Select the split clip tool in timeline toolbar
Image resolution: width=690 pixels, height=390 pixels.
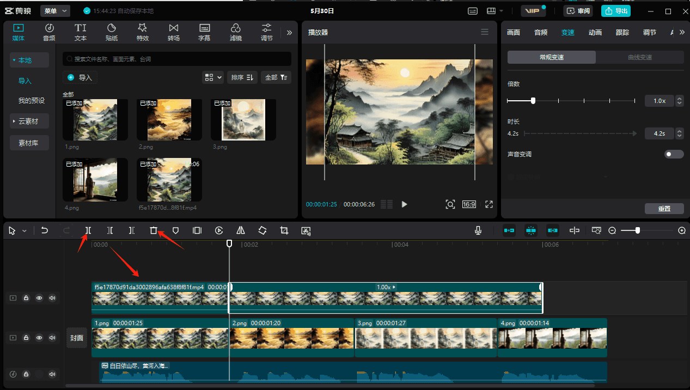pos(88,230)
